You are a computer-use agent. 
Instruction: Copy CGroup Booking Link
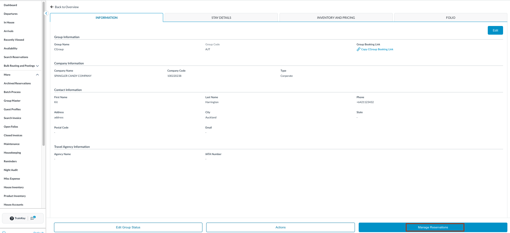point(377,49)
